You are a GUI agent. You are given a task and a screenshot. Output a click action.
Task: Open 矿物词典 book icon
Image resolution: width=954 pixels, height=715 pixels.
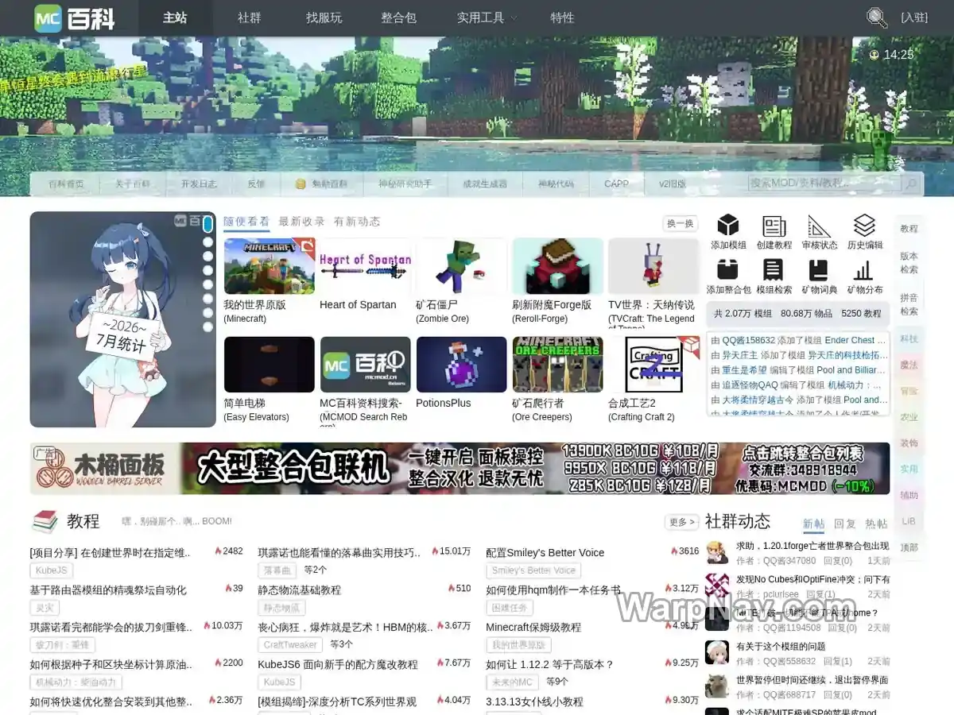[x=819, y=270]
